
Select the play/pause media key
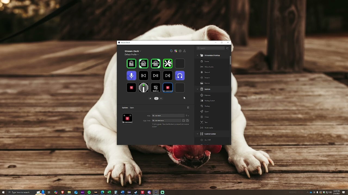coord(156,76)
